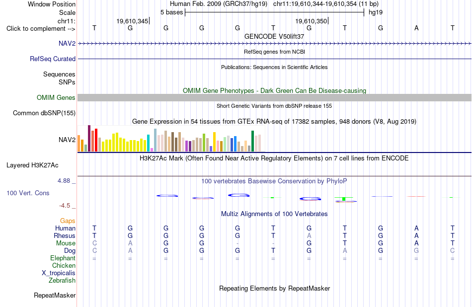Click the "Elephant" species row label
Viewport: 472px width, 307px height.
pyautogui.click(x=63, y=258)
